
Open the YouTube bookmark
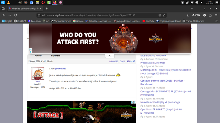coord(148,21)
